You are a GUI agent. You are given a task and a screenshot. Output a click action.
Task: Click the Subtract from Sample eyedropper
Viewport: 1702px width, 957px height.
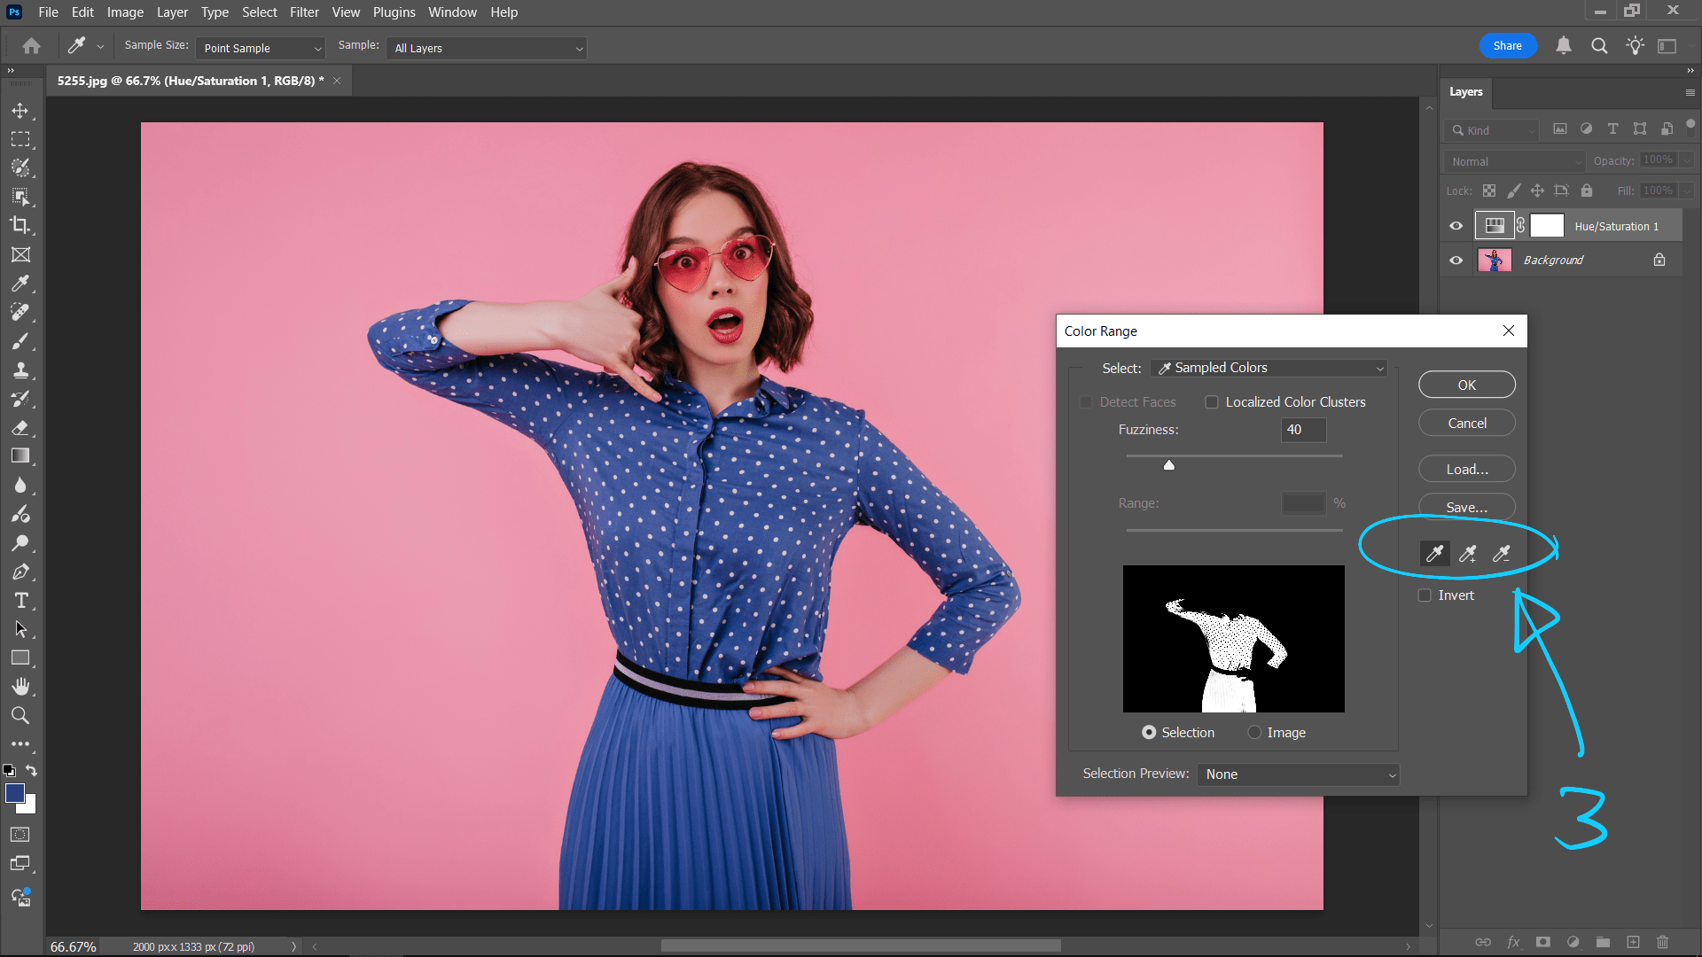tap(1501, 554)
